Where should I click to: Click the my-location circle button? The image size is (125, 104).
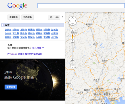72,30
